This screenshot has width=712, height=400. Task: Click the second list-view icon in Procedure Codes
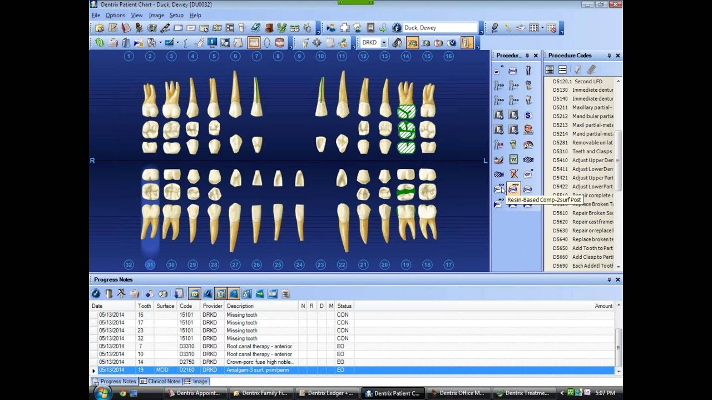(x=562, y=69)
